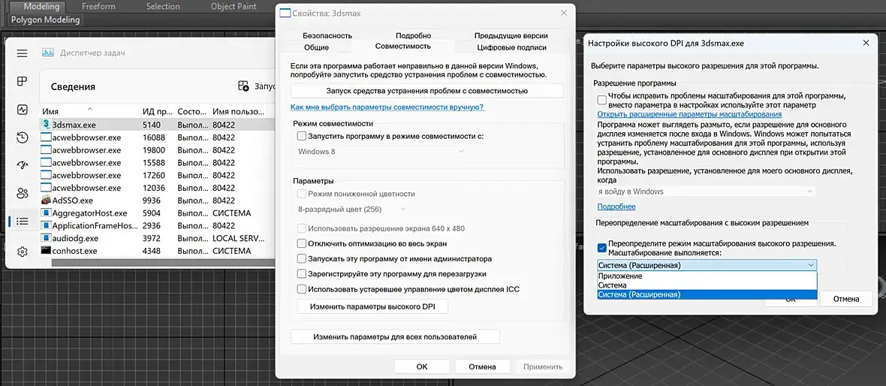The width and height of the screenshot is (886, 386).
Task: Sort by Имя пользователя column header
Action: (237, 111)
